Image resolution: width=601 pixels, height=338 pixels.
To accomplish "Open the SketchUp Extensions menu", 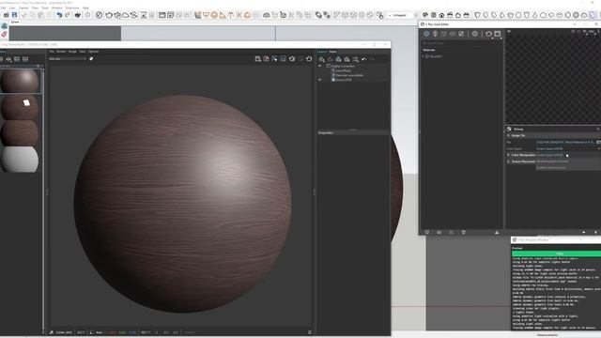I will (x=72, y=8).
